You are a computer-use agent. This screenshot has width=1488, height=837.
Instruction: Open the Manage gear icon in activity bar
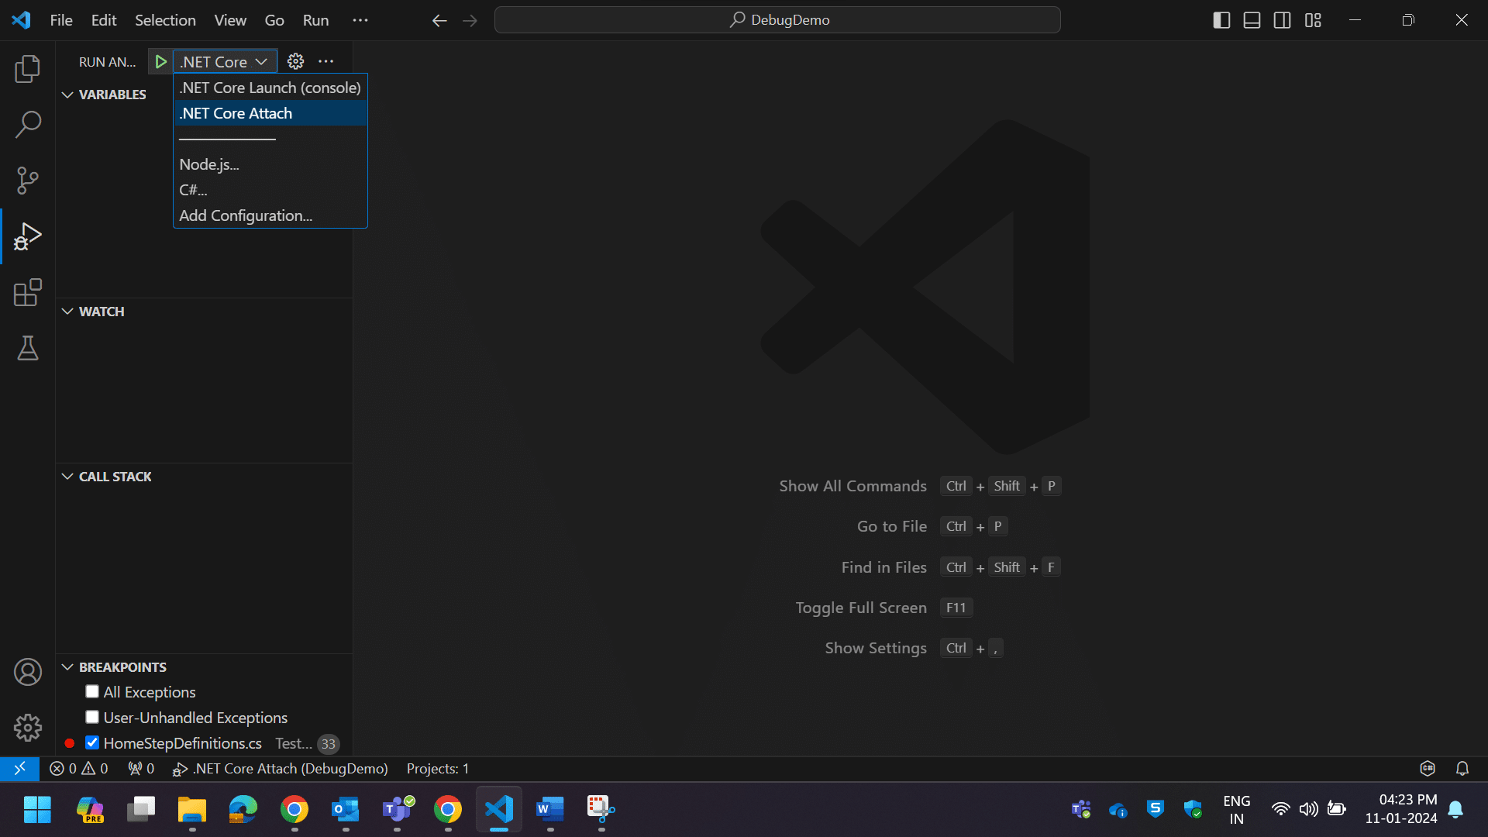[x=28, y=727]
